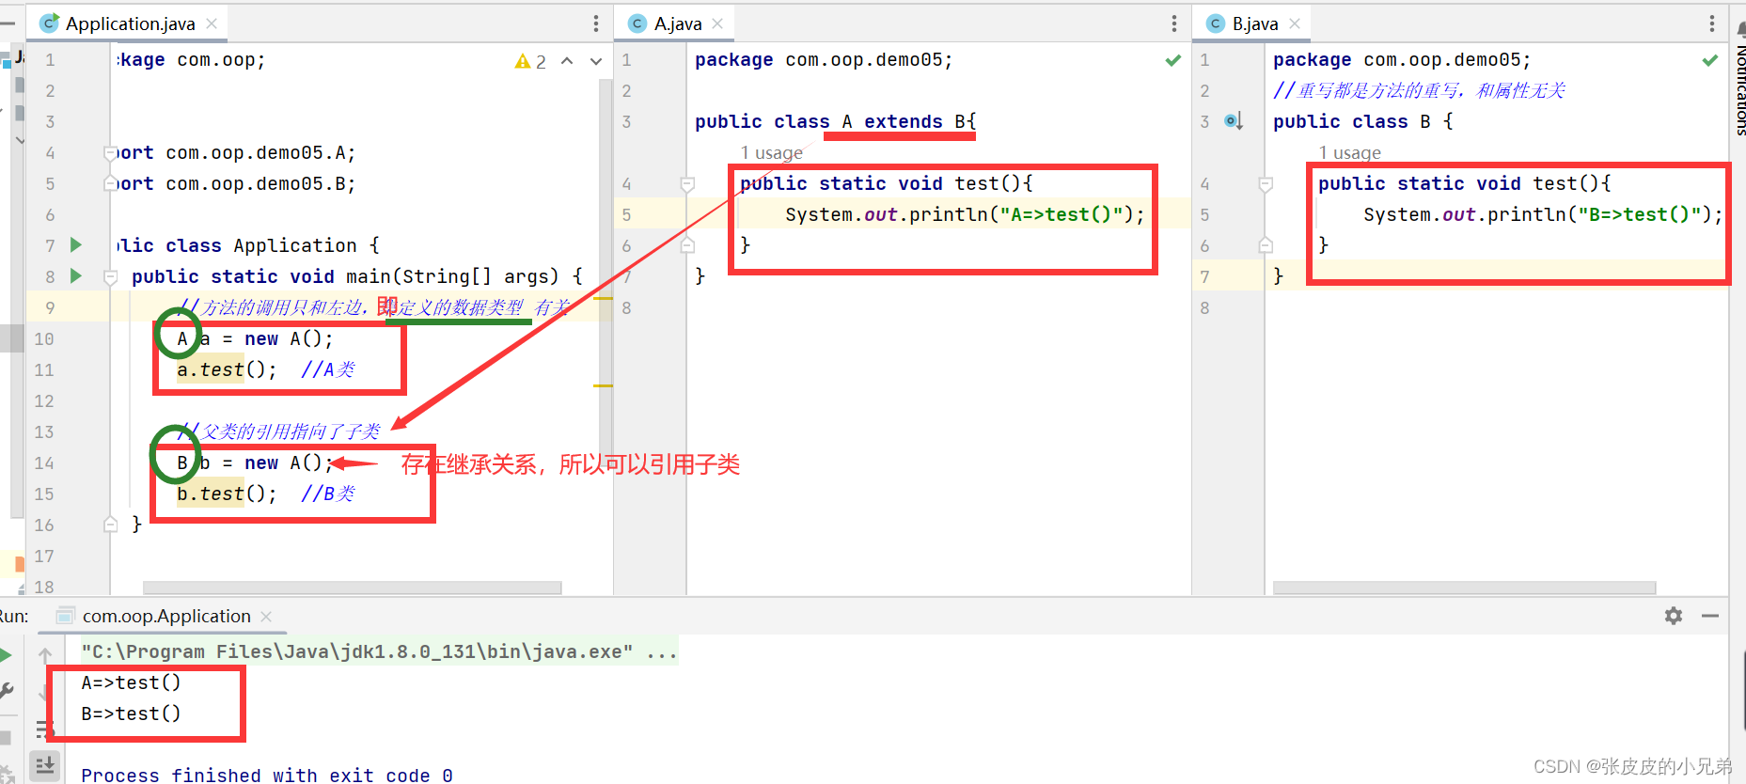This screenshot has width=1746, height=784.
Task: Click the subclass gutter icon beside class B
Action: tap(1234, 121)
